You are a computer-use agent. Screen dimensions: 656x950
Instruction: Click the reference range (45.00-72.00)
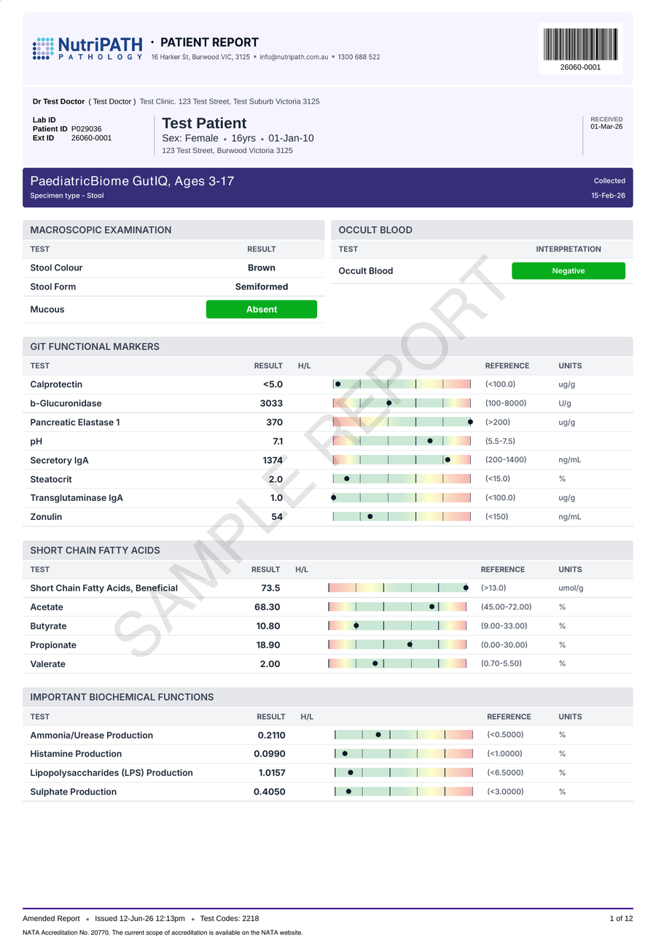(x=506, y=607)
